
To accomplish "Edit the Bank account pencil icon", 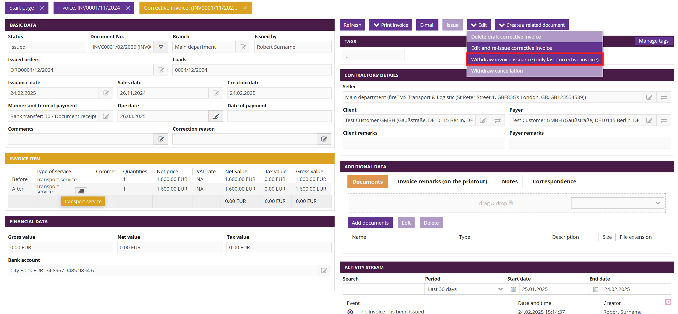I will tap(324, 270).
